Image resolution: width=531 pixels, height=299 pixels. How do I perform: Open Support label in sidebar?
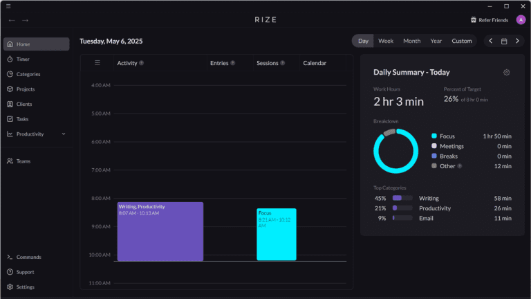pyautogui.click(x=25, y=272)
